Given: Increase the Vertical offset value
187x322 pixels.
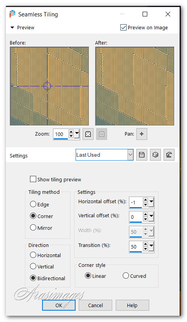Looking at the screenshot, I should tap(145, 215).
